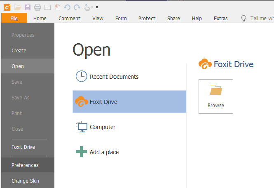Click the Save floppy disk icon
This screenshot has height=188, width=274.
click(x=27, y=7)
